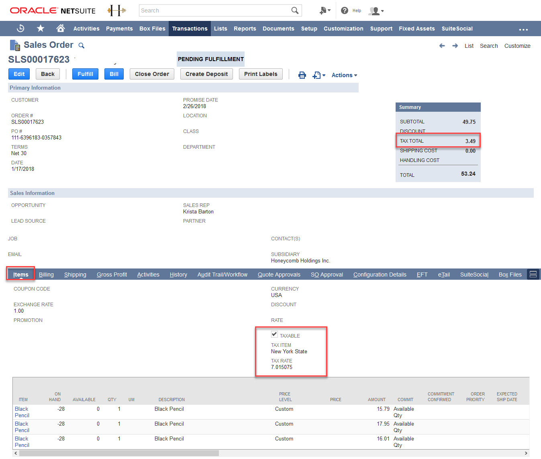
Task: Click the search magnifier in top bar
Action: coord(295,10)
